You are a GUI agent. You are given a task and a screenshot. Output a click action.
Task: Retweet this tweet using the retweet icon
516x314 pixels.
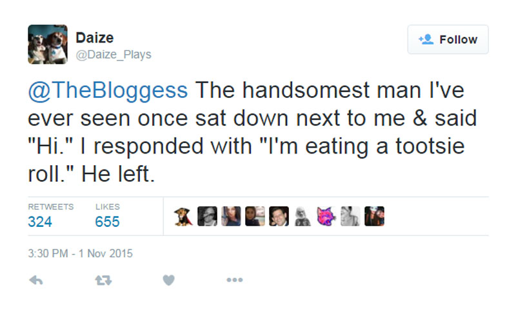(103, 280)
